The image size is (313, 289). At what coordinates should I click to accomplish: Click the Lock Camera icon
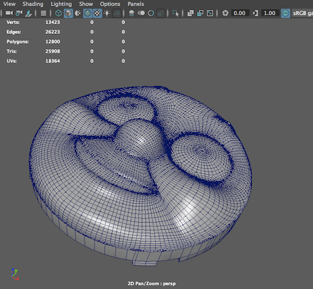[19, 14]
